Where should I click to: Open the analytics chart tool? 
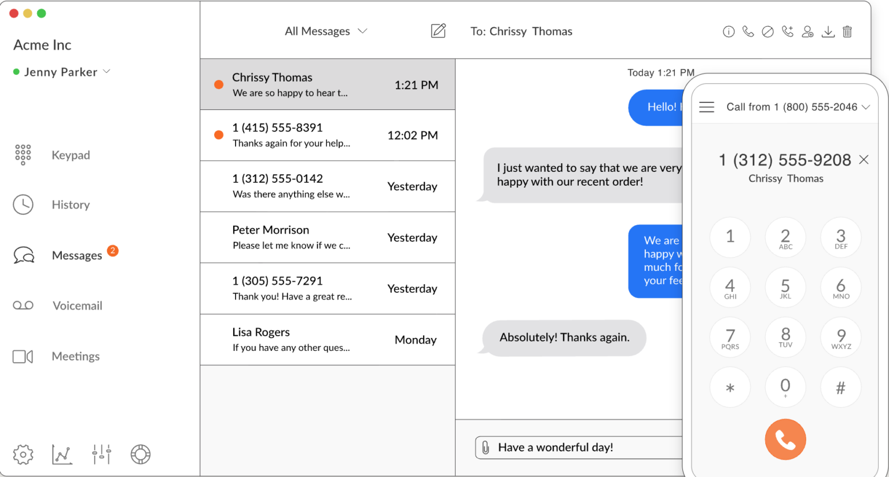pos(62,454)
